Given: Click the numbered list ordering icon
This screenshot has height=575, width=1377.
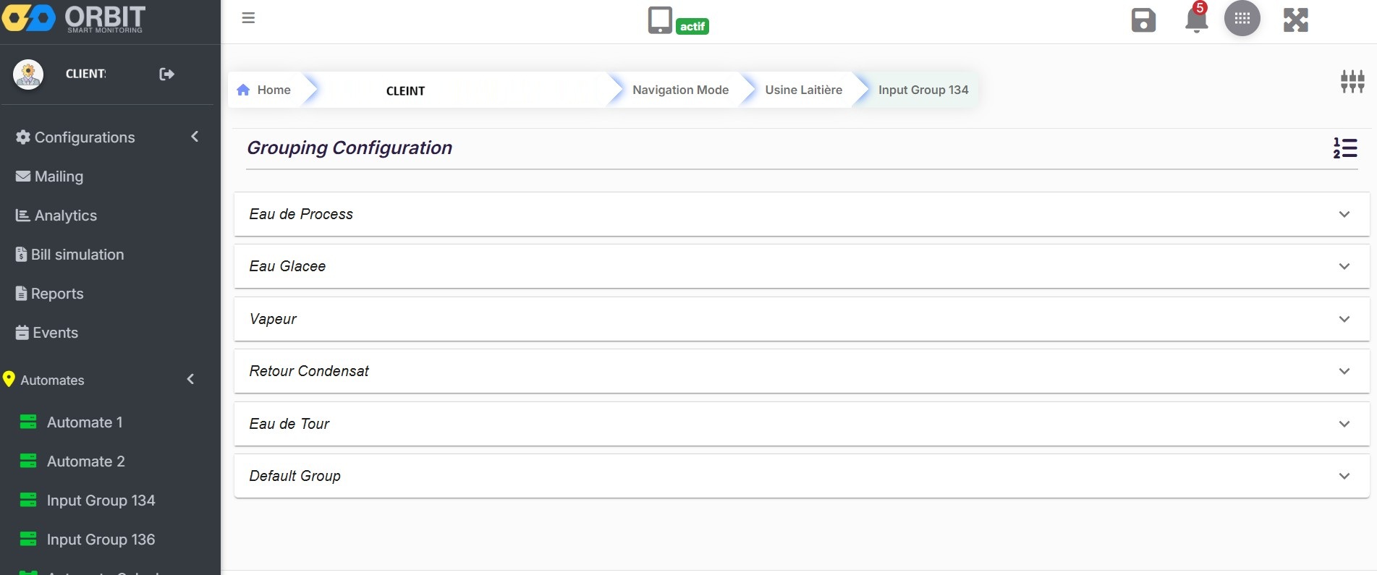Looking at the screenshot, I should [1345, 148].
